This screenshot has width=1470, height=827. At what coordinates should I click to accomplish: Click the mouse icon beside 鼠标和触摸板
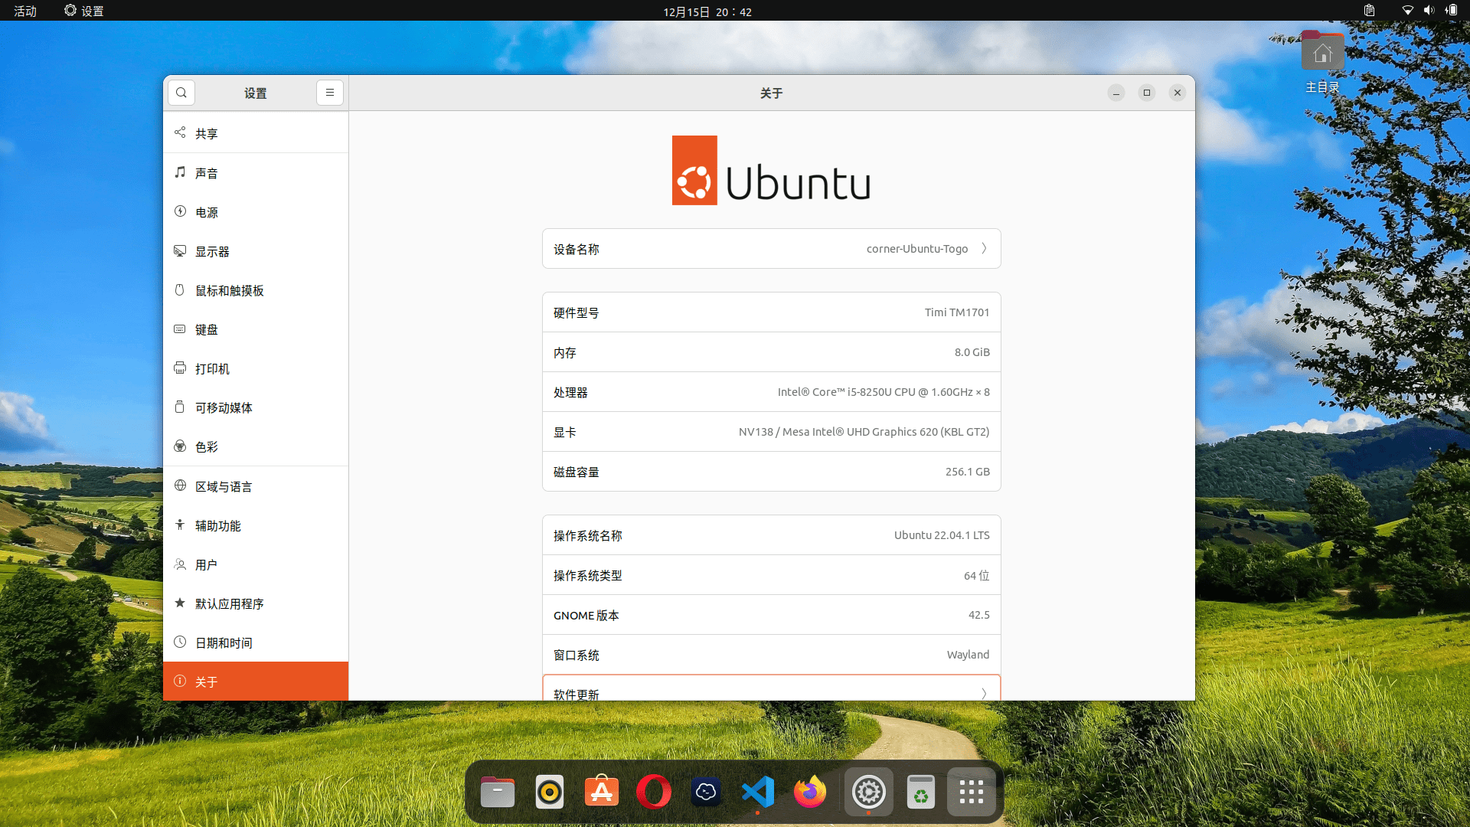(x=180, y=289)
